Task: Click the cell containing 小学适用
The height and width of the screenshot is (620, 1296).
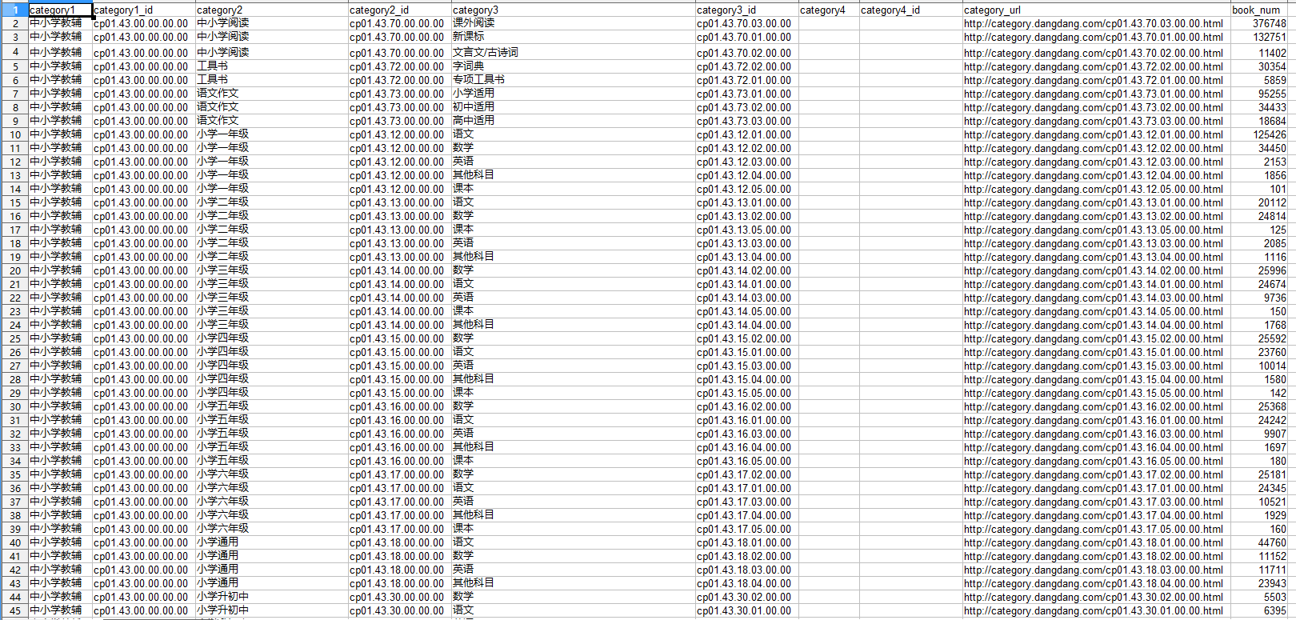Action: [x=574, y=94]
